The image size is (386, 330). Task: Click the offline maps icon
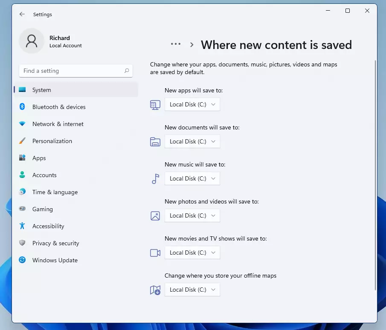[155, 290]
